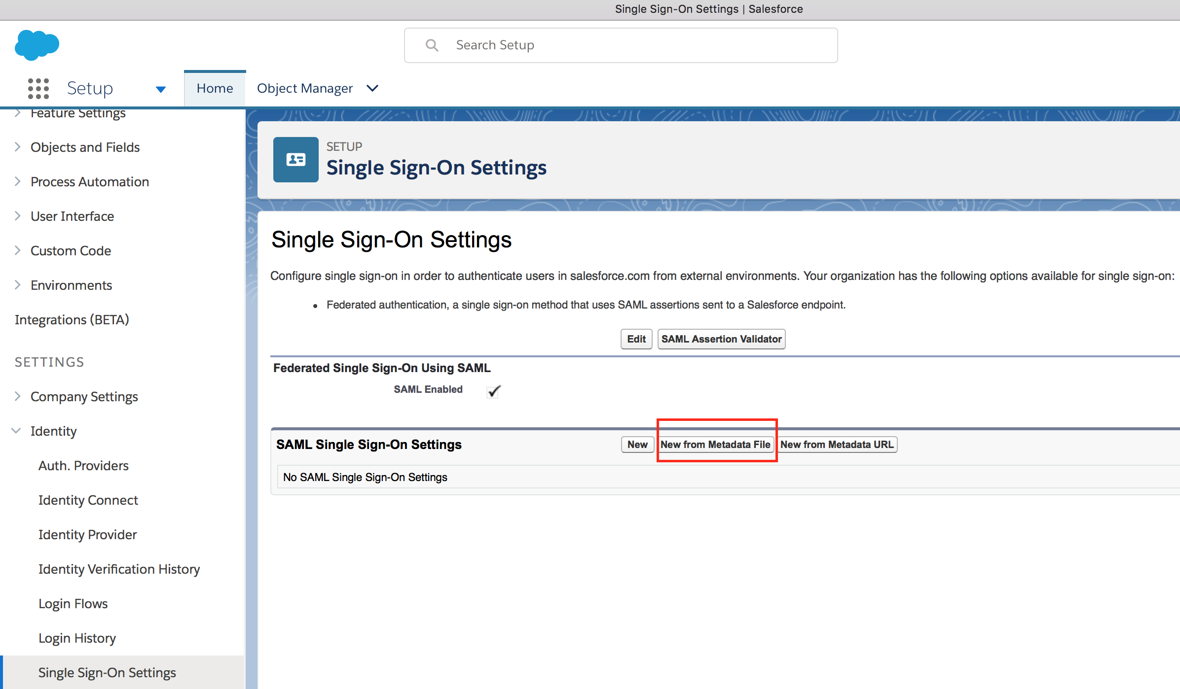Click the Salesforce cloud logo
Screen dimensions: 1180x689
click(x=37, y=45)
